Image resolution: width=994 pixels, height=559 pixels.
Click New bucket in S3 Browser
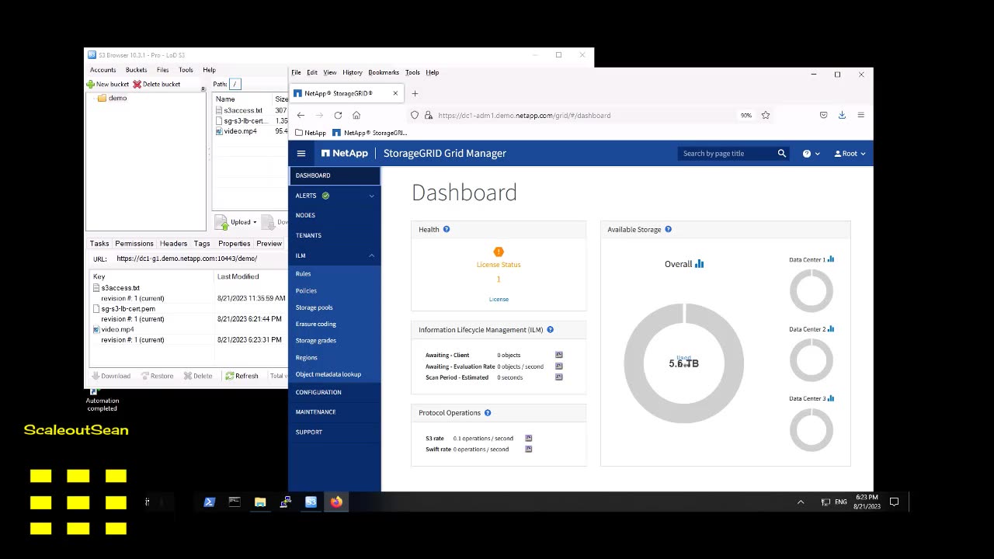tap(108, 85)
